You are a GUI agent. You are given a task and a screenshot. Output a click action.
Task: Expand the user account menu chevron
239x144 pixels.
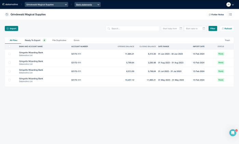[x=233, y=5]
